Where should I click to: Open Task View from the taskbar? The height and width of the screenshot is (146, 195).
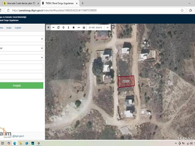(x=3, y=143)
